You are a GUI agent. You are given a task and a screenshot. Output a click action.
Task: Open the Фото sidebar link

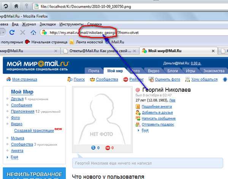point(15,118)
